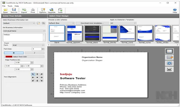This screenshot has height=109, width=181.
Task: Click the refresh icon beside card preview
Action: (x=169, y=63)
